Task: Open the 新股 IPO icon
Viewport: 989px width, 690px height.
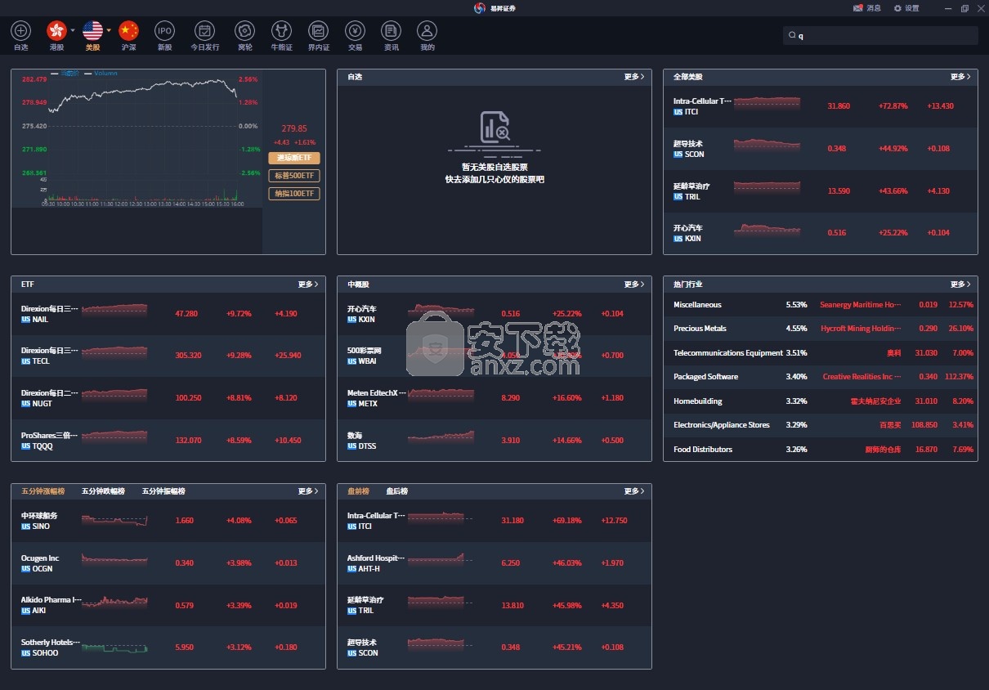Action: tap(164, 31)
